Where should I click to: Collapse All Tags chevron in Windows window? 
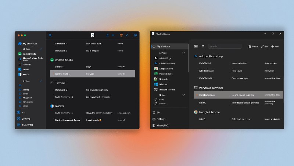coord(183,95)
